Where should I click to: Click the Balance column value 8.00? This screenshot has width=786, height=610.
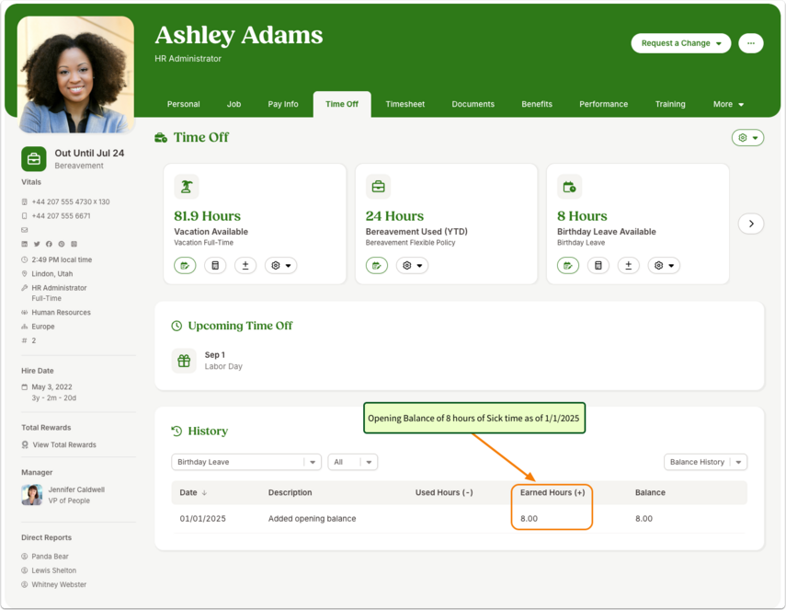(644, 519)
